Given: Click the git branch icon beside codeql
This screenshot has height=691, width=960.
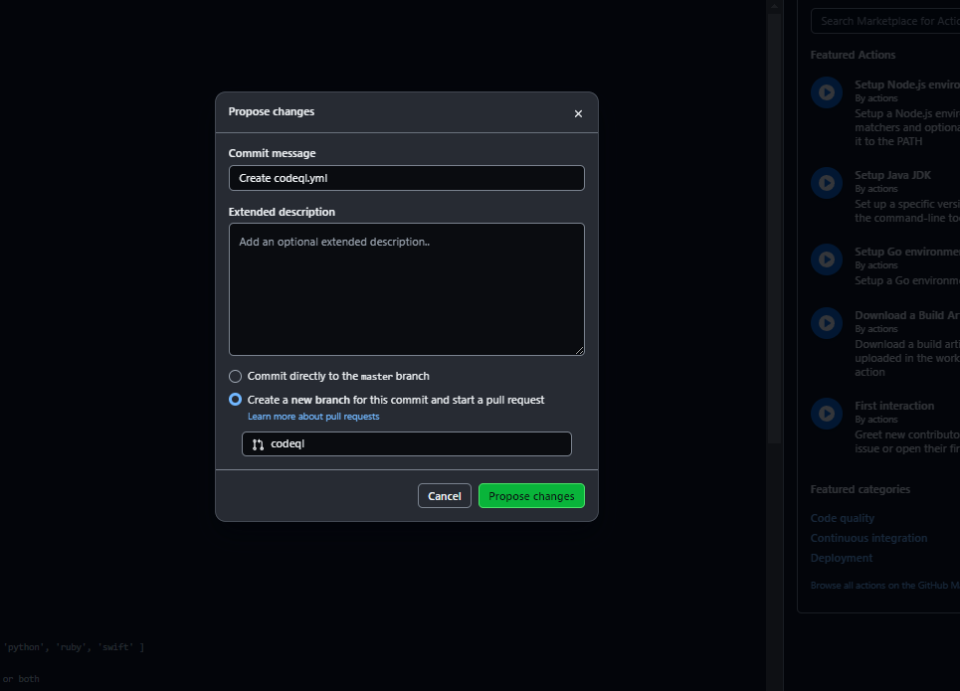Looking at the screenshot, I should (258, 444).
